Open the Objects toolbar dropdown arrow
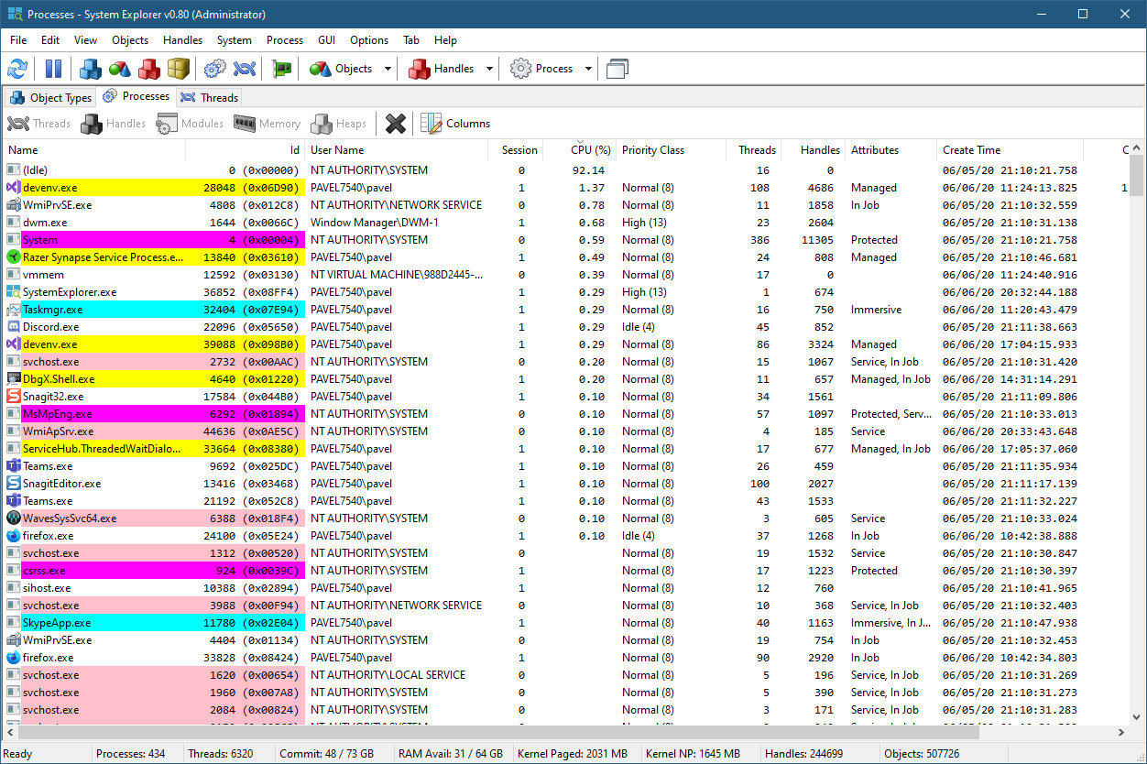1147x764 pixels. (388, 69)
